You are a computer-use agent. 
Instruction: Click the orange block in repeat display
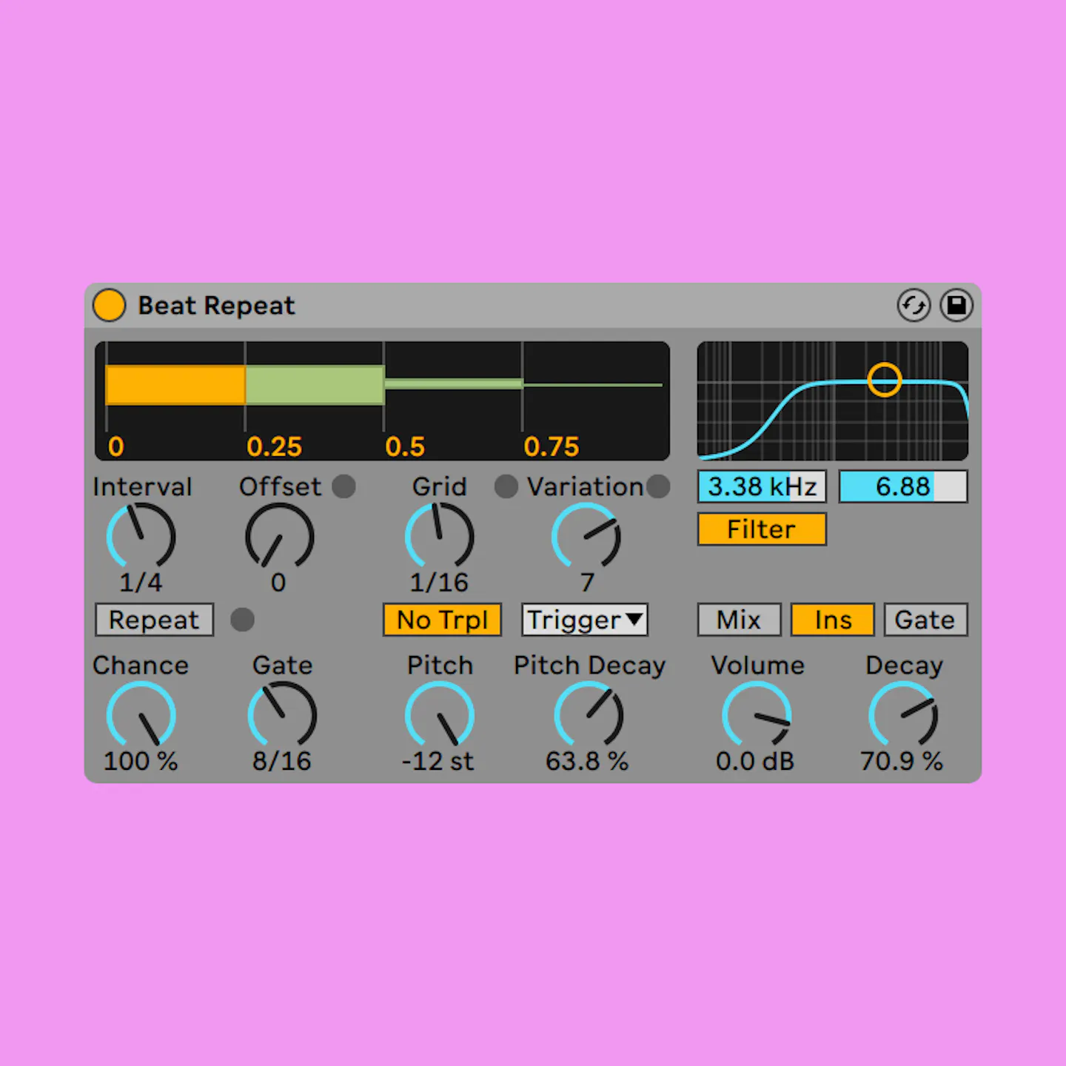coord(175,385)
